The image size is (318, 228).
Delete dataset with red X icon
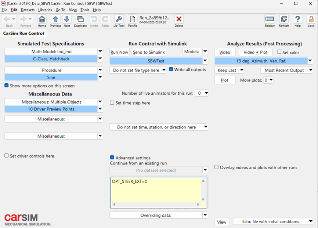pos(179,19)
